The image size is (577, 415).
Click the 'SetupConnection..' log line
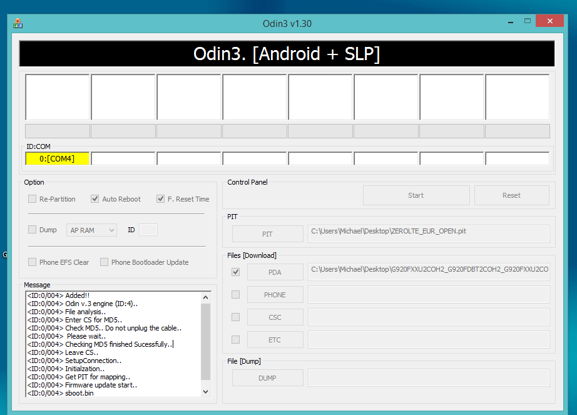coord(74,361)
